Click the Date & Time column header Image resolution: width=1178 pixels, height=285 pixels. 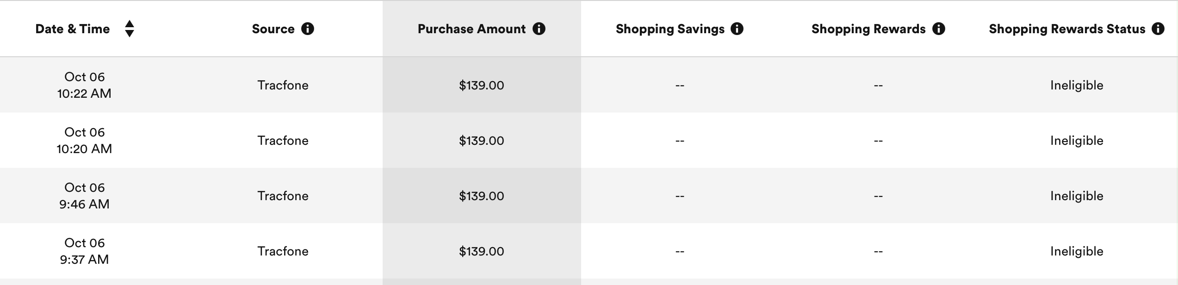pyautogui.click(x=73, y=29)
